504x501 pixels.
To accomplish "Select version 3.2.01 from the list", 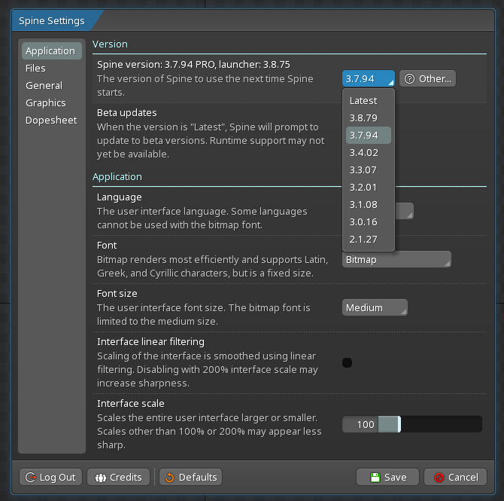I will [369, 188].
